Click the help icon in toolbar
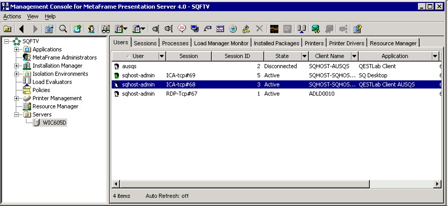This screenshot has width=448, height=206. 357,29
